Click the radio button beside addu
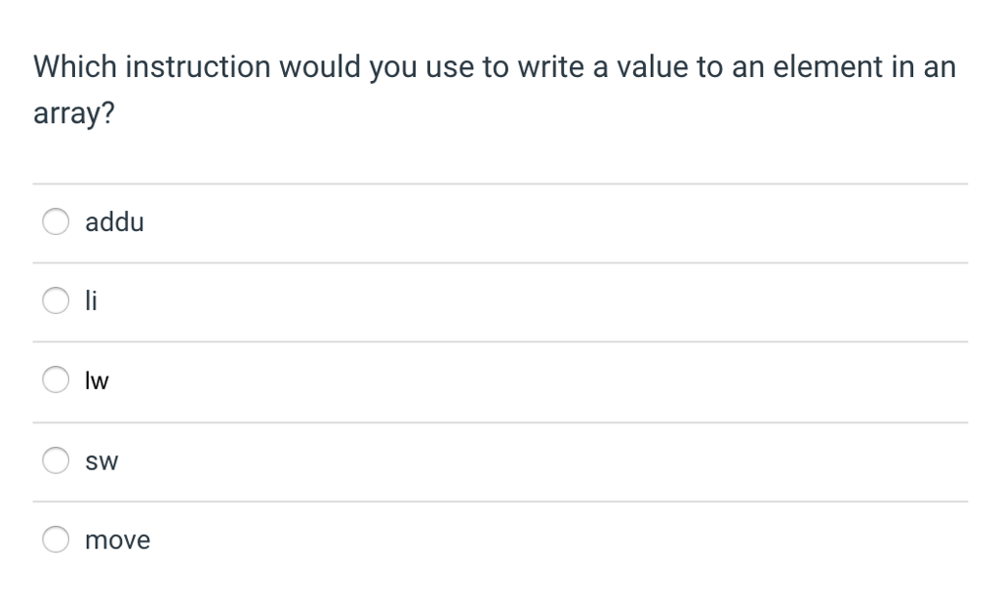This screenshot has height=597, width=999. pyautogui.click(x=56, y=221)
